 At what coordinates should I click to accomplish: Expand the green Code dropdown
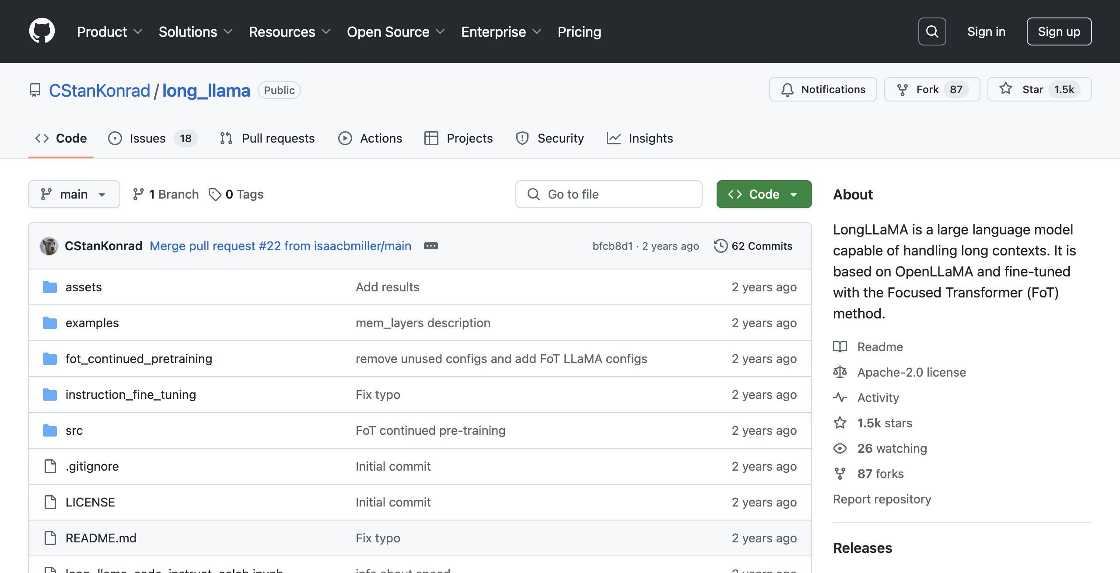763,194
